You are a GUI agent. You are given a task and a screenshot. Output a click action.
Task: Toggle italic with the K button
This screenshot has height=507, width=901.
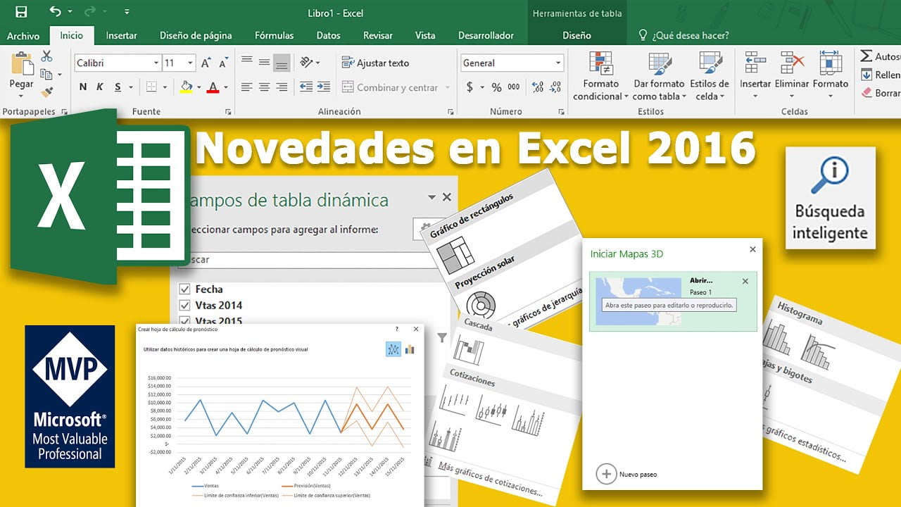click(100, 87)
